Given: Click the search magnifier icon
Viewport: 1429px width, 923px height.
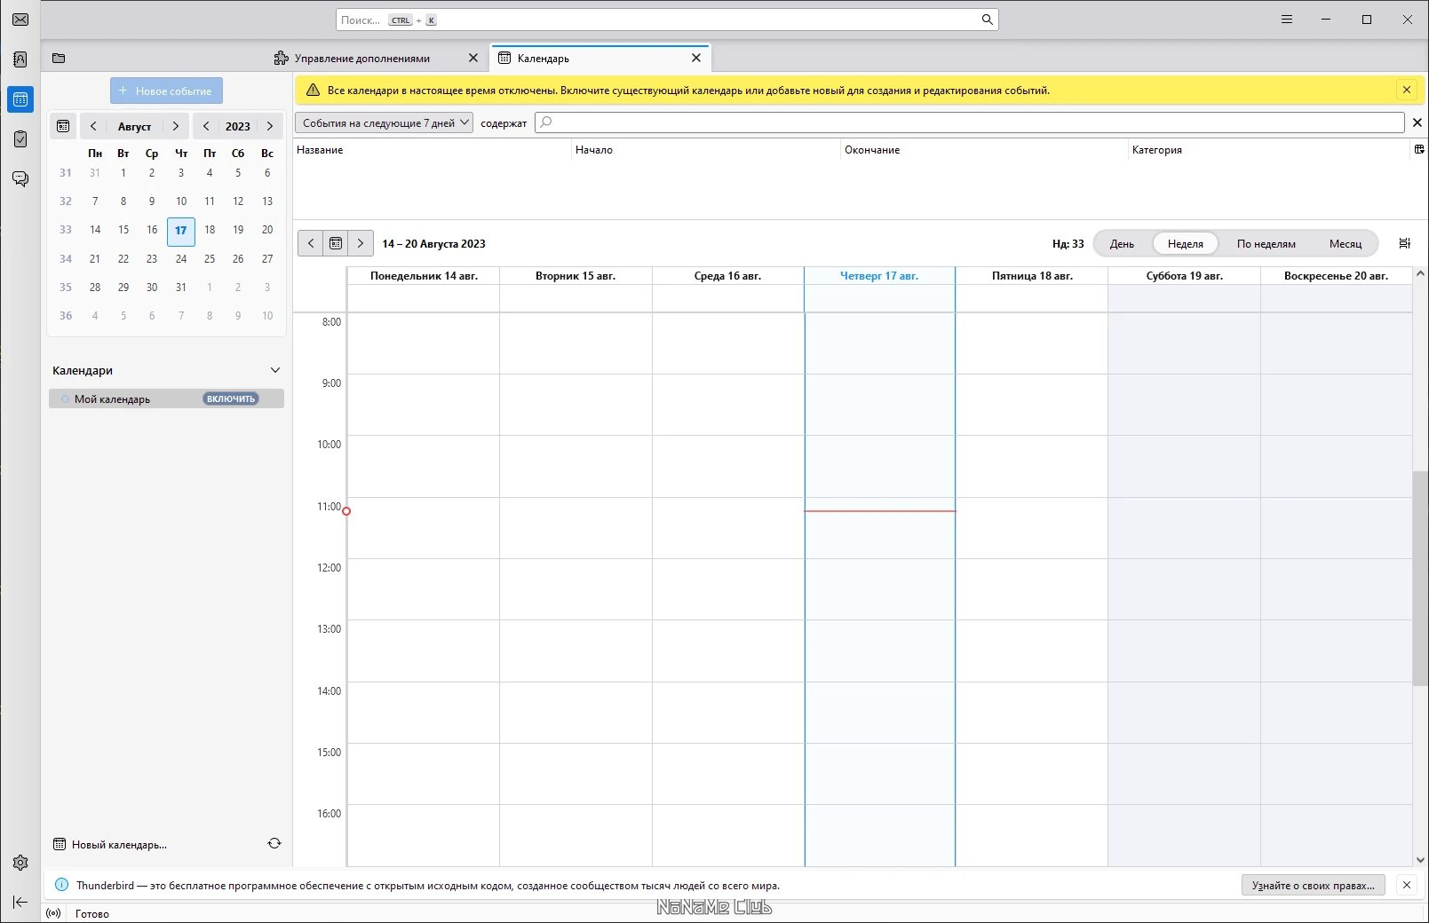Looking at the screenshot, I should click(x=987, y=20).
